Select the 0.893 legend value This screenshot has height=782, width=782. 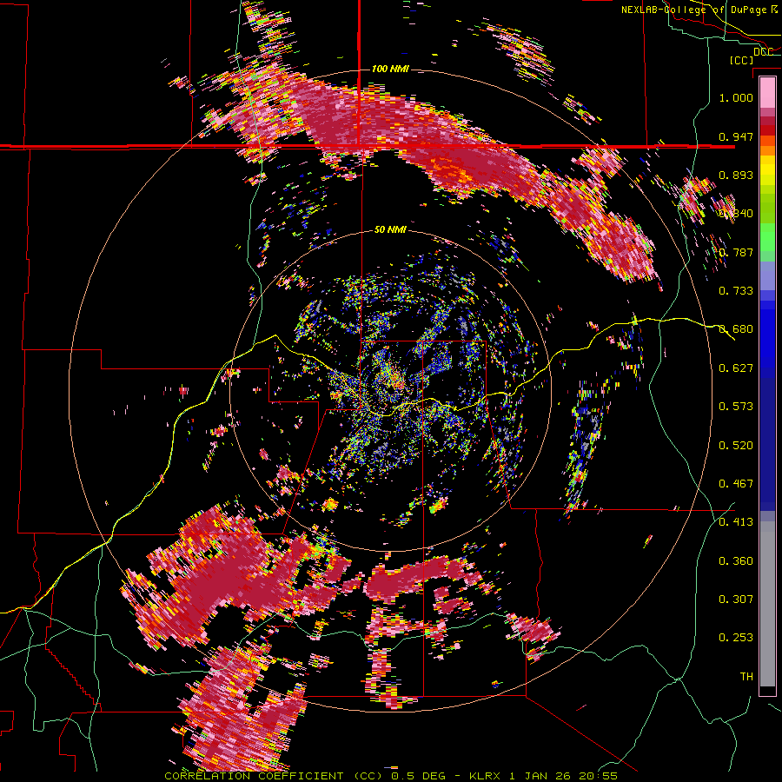tap(736, 175)
